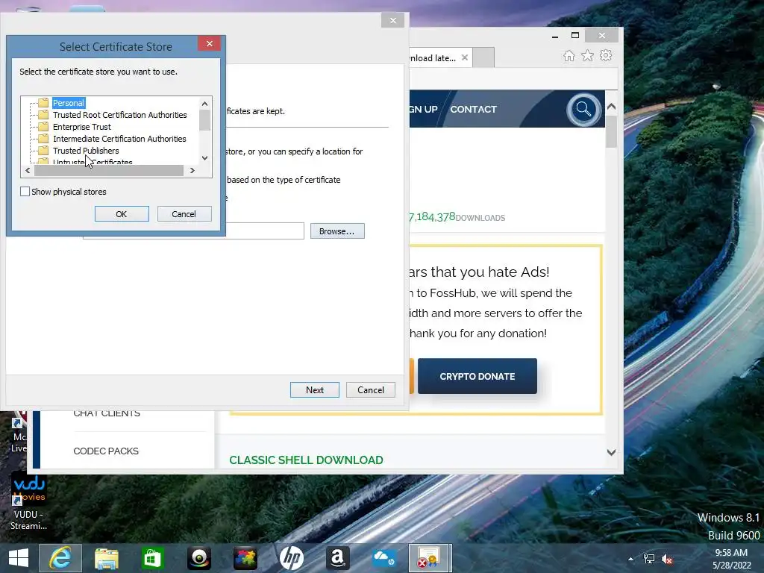Close the Select Certificate Store dialog
This screenshot has width=764, height=573.
coord(210,43)
